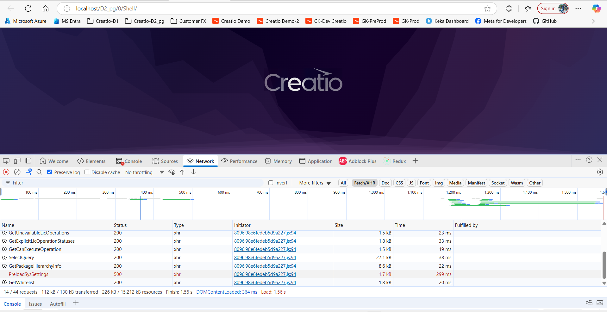Toggle quick view dock icon at bottom

click(x=589, y=303)
